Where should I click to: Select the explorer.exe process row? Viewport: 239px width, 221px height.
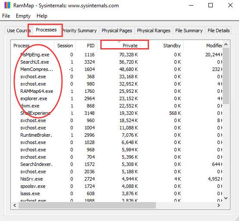click(x=117, y=98)
